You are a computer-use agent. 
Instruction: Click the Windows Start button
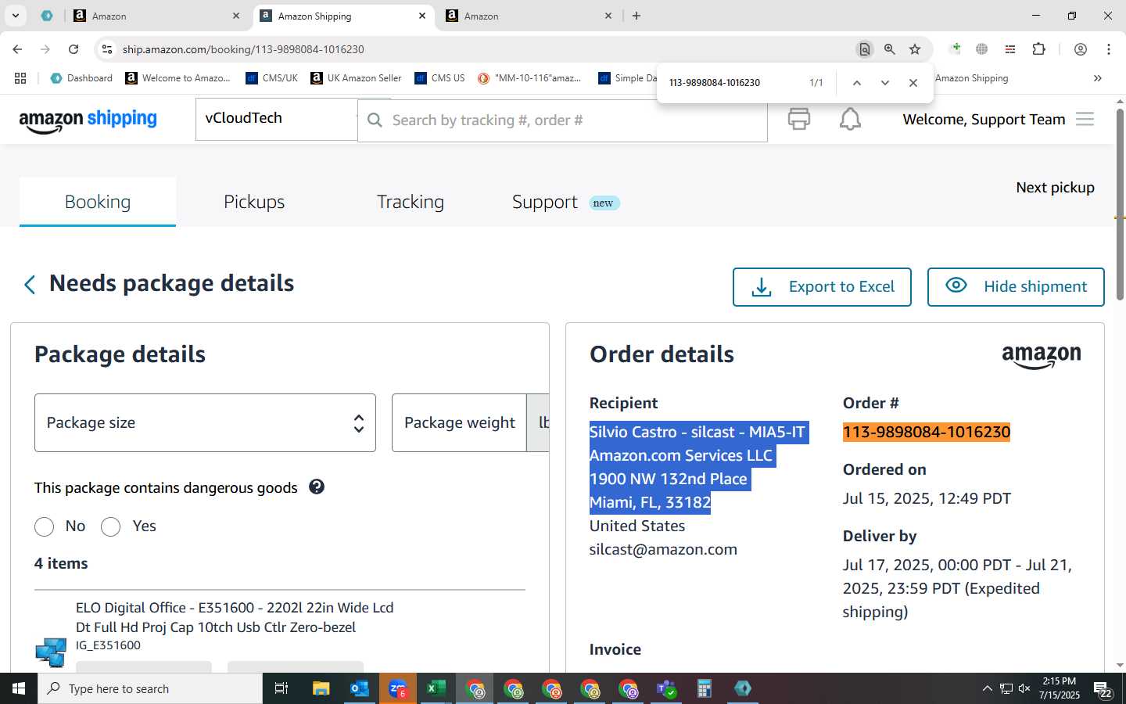(19, 688)
